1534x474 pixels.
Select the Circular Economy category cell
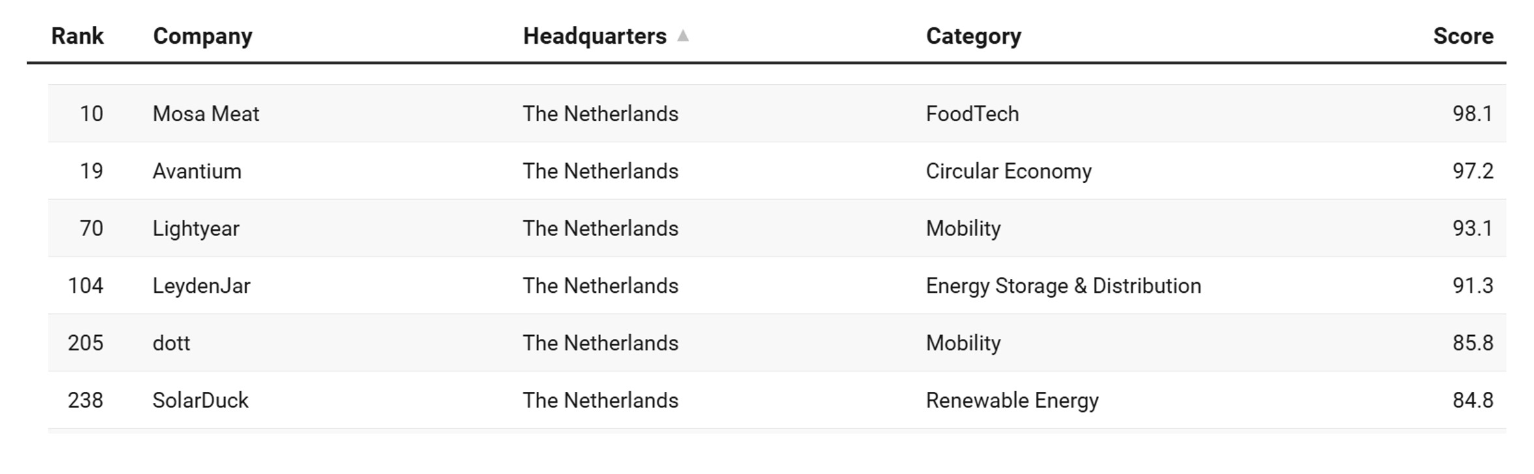1008,171
